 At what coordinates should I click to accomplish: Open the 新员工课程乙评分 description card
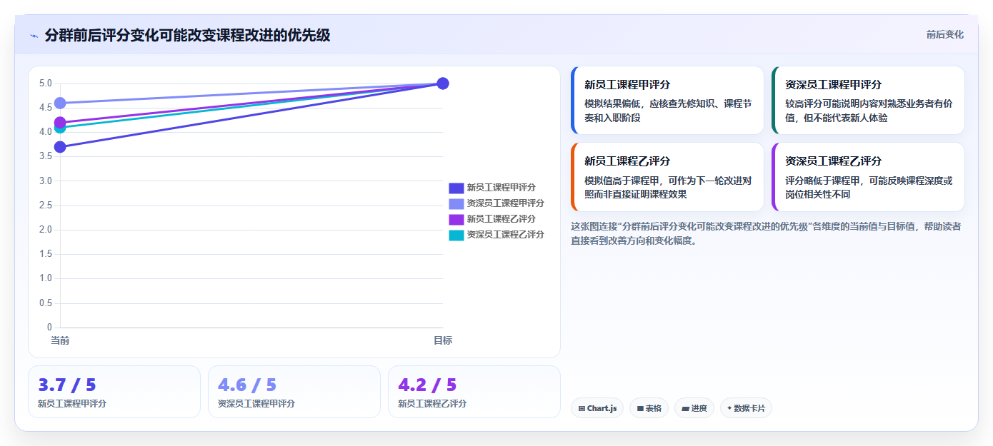pyautogui.click(x=667, y=177)
